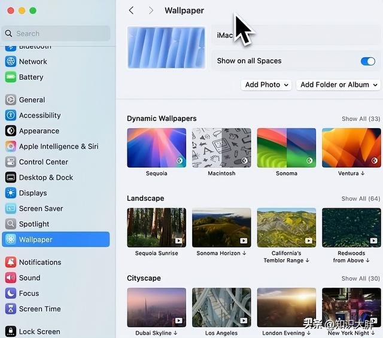
Task: Select the Sequoia dynamic wallpaper thumbnail
Action: [x=156, y=148]
